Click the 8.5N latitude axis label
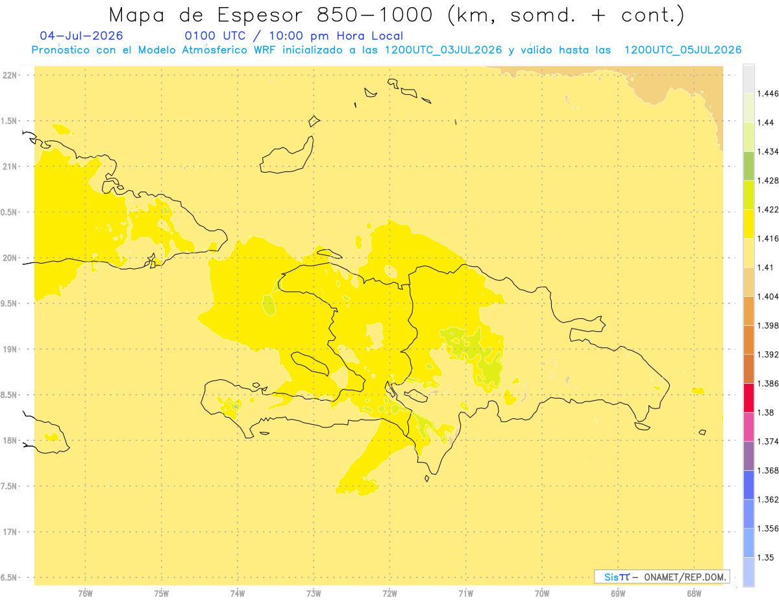 click(x=10, y=395)
